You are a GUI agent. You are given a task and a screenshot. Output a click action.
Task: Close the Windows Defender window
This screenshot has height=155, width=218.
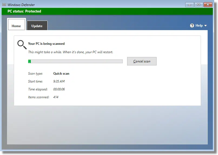(208, 5)
